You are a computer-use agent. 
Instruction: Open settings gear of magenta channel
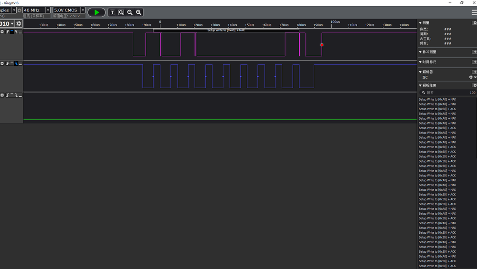(2, 31)
